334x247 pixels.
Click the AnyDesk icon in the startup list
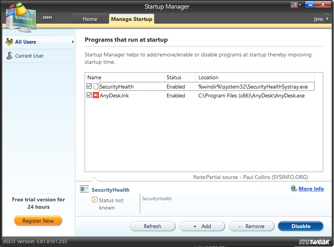click(x=96, y=95)
